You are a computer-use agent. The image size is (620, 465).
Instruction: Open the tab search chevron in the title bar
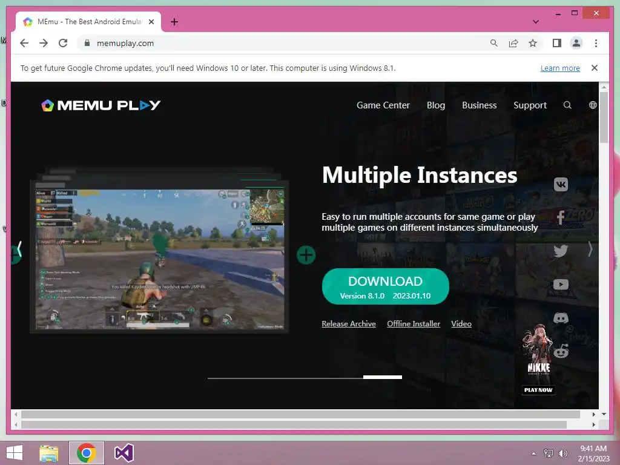tap(536, 22)
